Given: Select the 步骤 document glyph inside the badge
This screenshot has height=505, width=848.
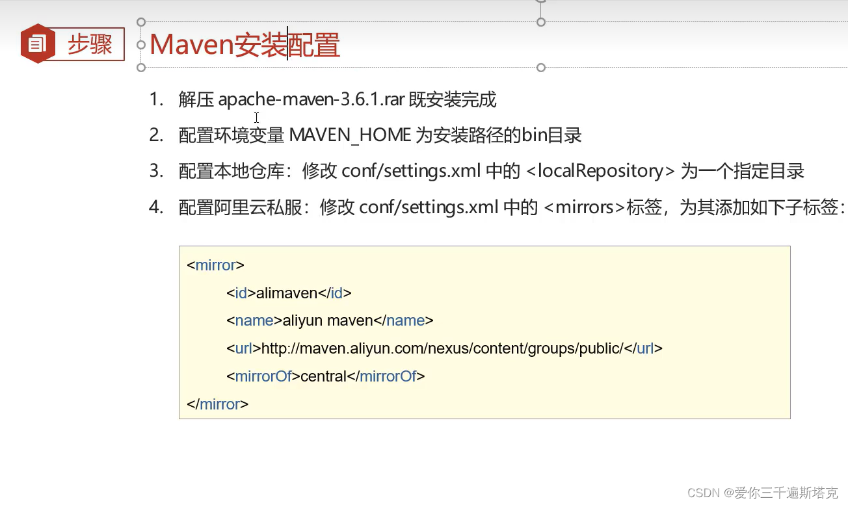Looking at the screenshot, I should (37, 43).
